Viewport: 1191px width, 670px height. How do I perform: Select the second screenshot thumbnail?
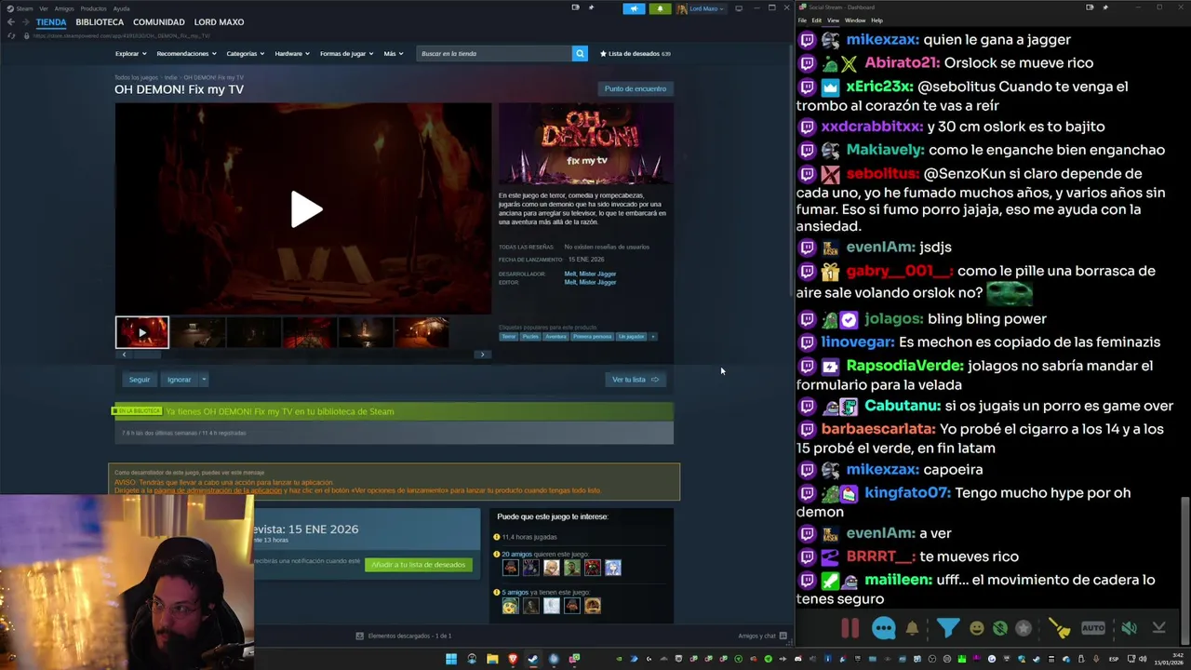pos(198,332)
